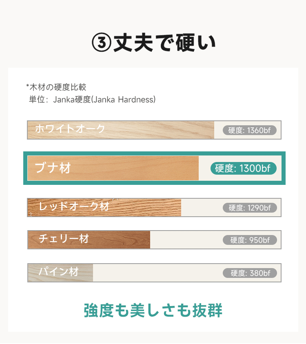Click the 硬度: 380bf badge
The width and height of the screenshot is (306, 344).
click(x=250, y=273)
